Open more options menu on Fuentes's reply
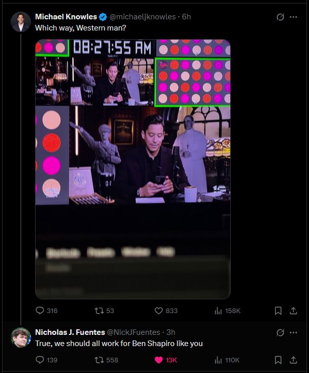Screen dimensions: 309x373 coord(294,332)
